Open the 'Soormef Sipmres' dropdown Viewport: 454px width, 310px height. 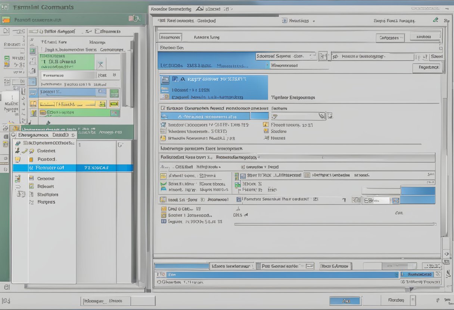pos(286,56)
